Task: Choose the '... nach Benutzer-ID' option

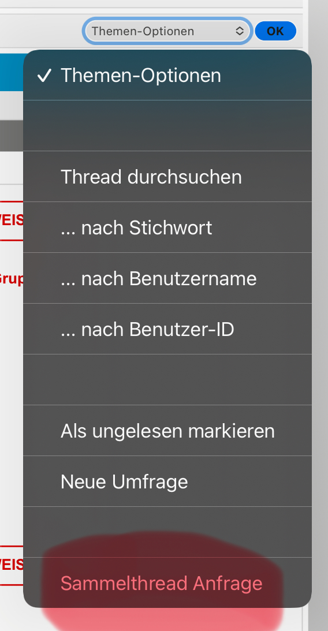Action: 167,329
